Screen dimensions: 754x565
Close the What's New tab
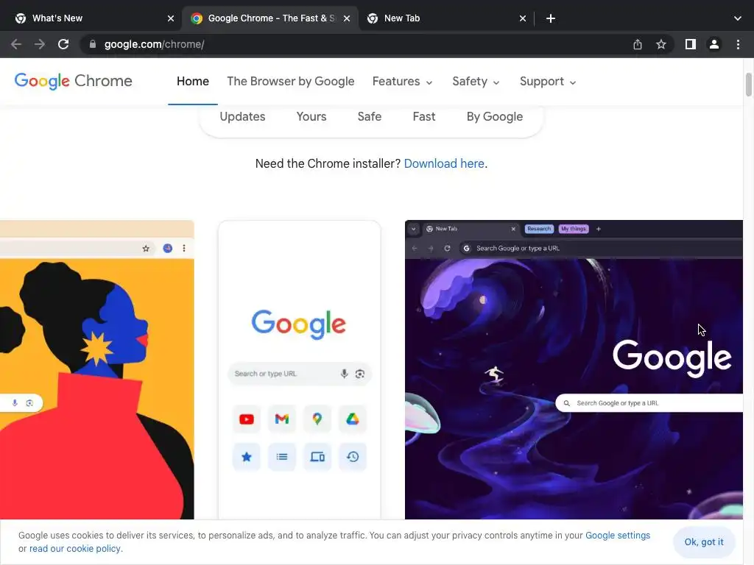pyautogui.click(x=171, y=18)
